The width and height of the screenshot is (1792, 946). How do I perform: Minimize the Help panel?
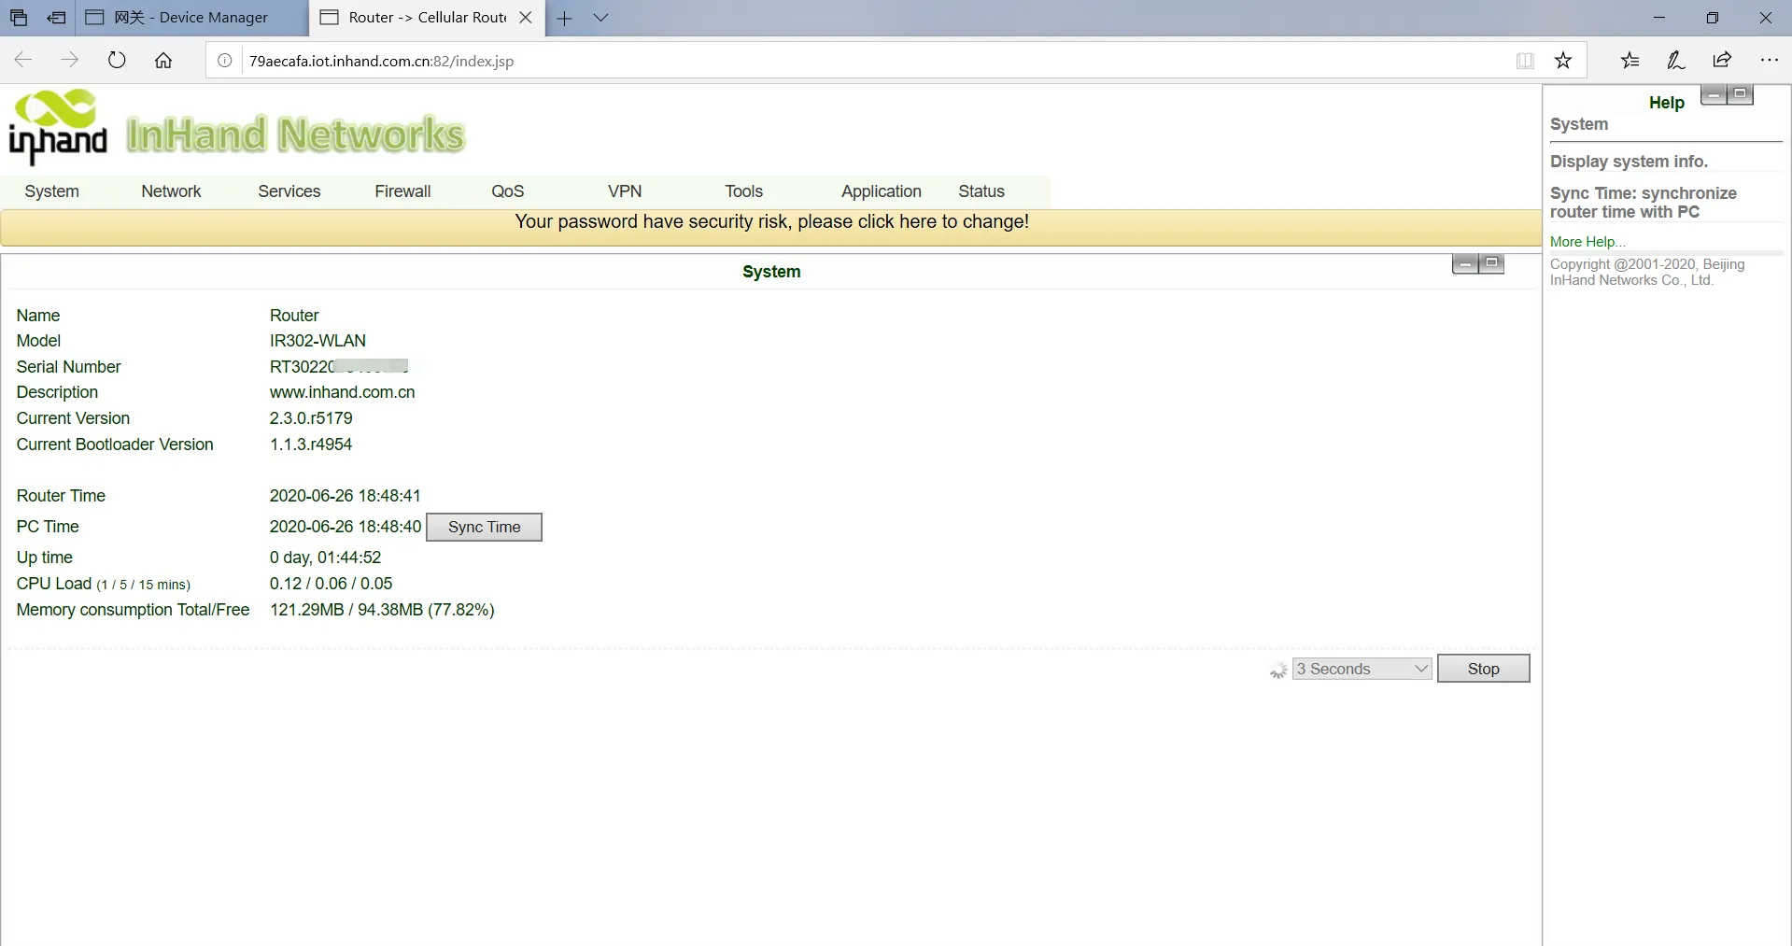pos(1714,94)
